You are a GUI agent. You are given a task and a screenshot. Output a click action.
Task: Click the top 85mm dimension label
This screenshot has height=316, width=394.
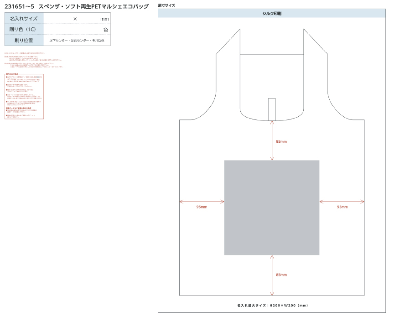(281, 141)
